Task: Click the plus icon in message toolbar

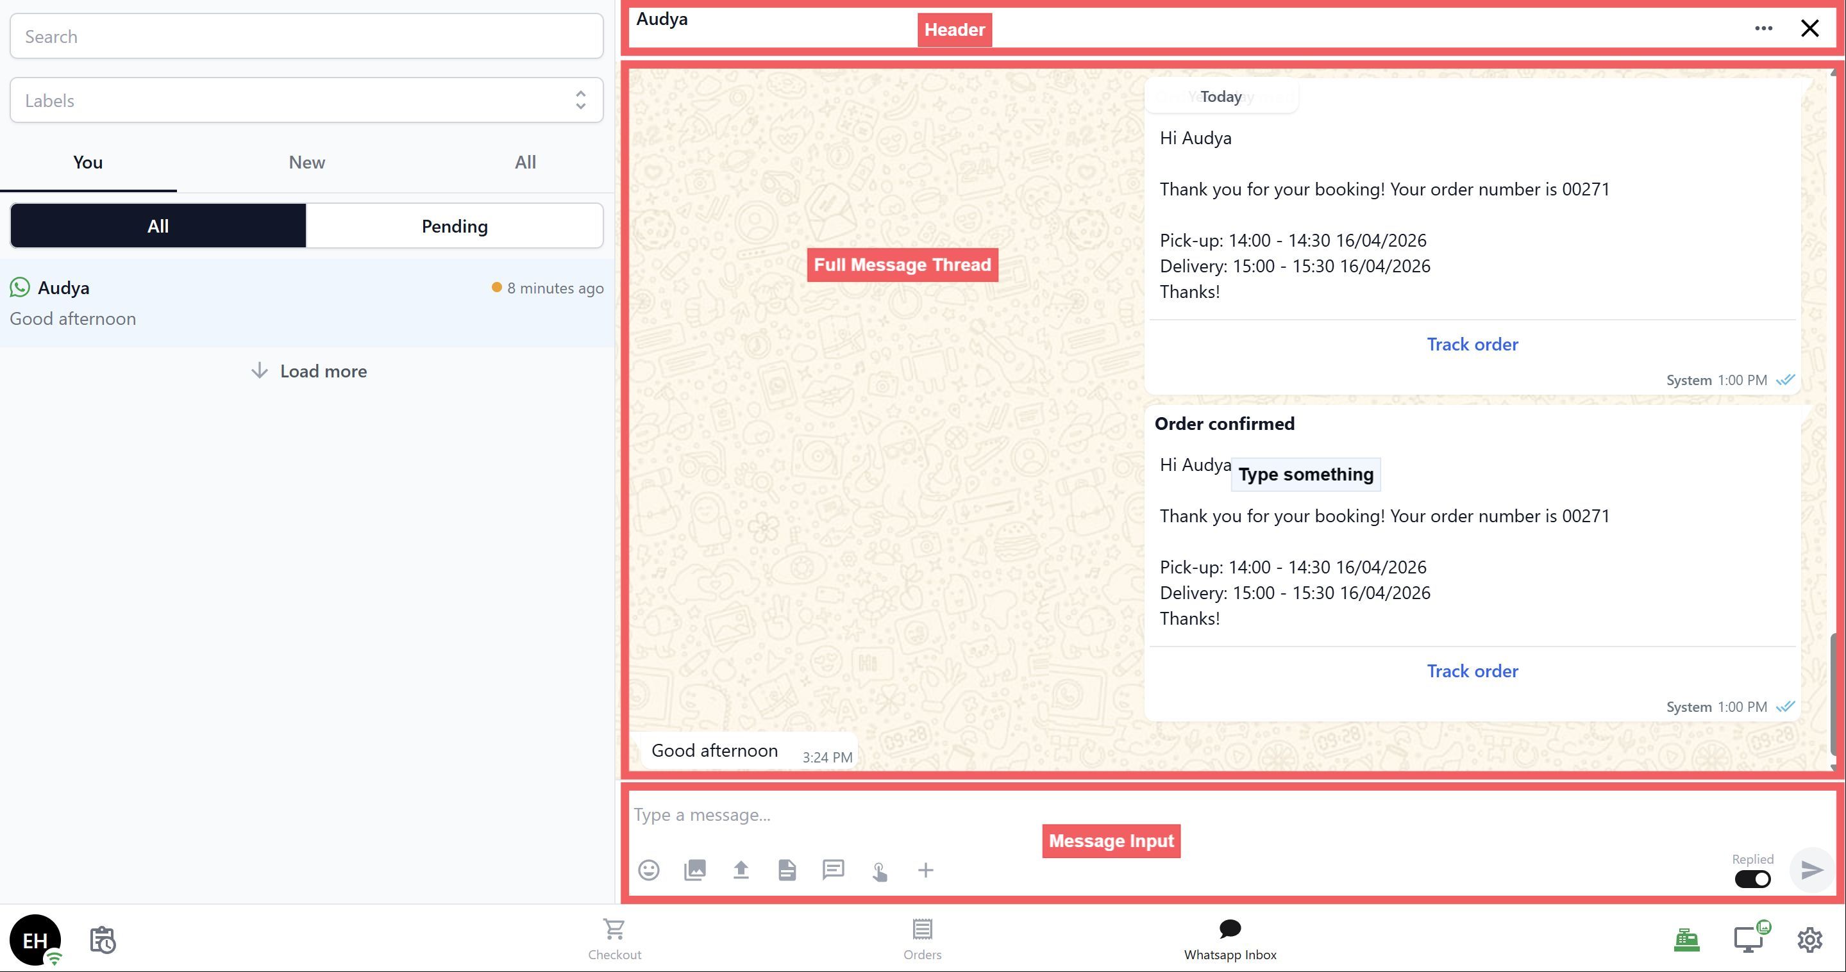Action: (925, 870)
